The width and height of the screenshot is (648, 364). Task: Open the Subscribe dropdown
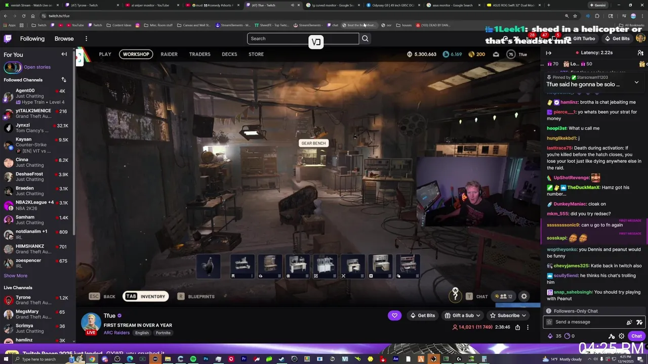508,315
